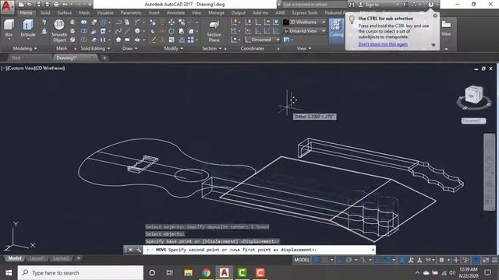499x280 pixels.
Task: Click the command line customize wrench icon
Action: pos(139,250)
